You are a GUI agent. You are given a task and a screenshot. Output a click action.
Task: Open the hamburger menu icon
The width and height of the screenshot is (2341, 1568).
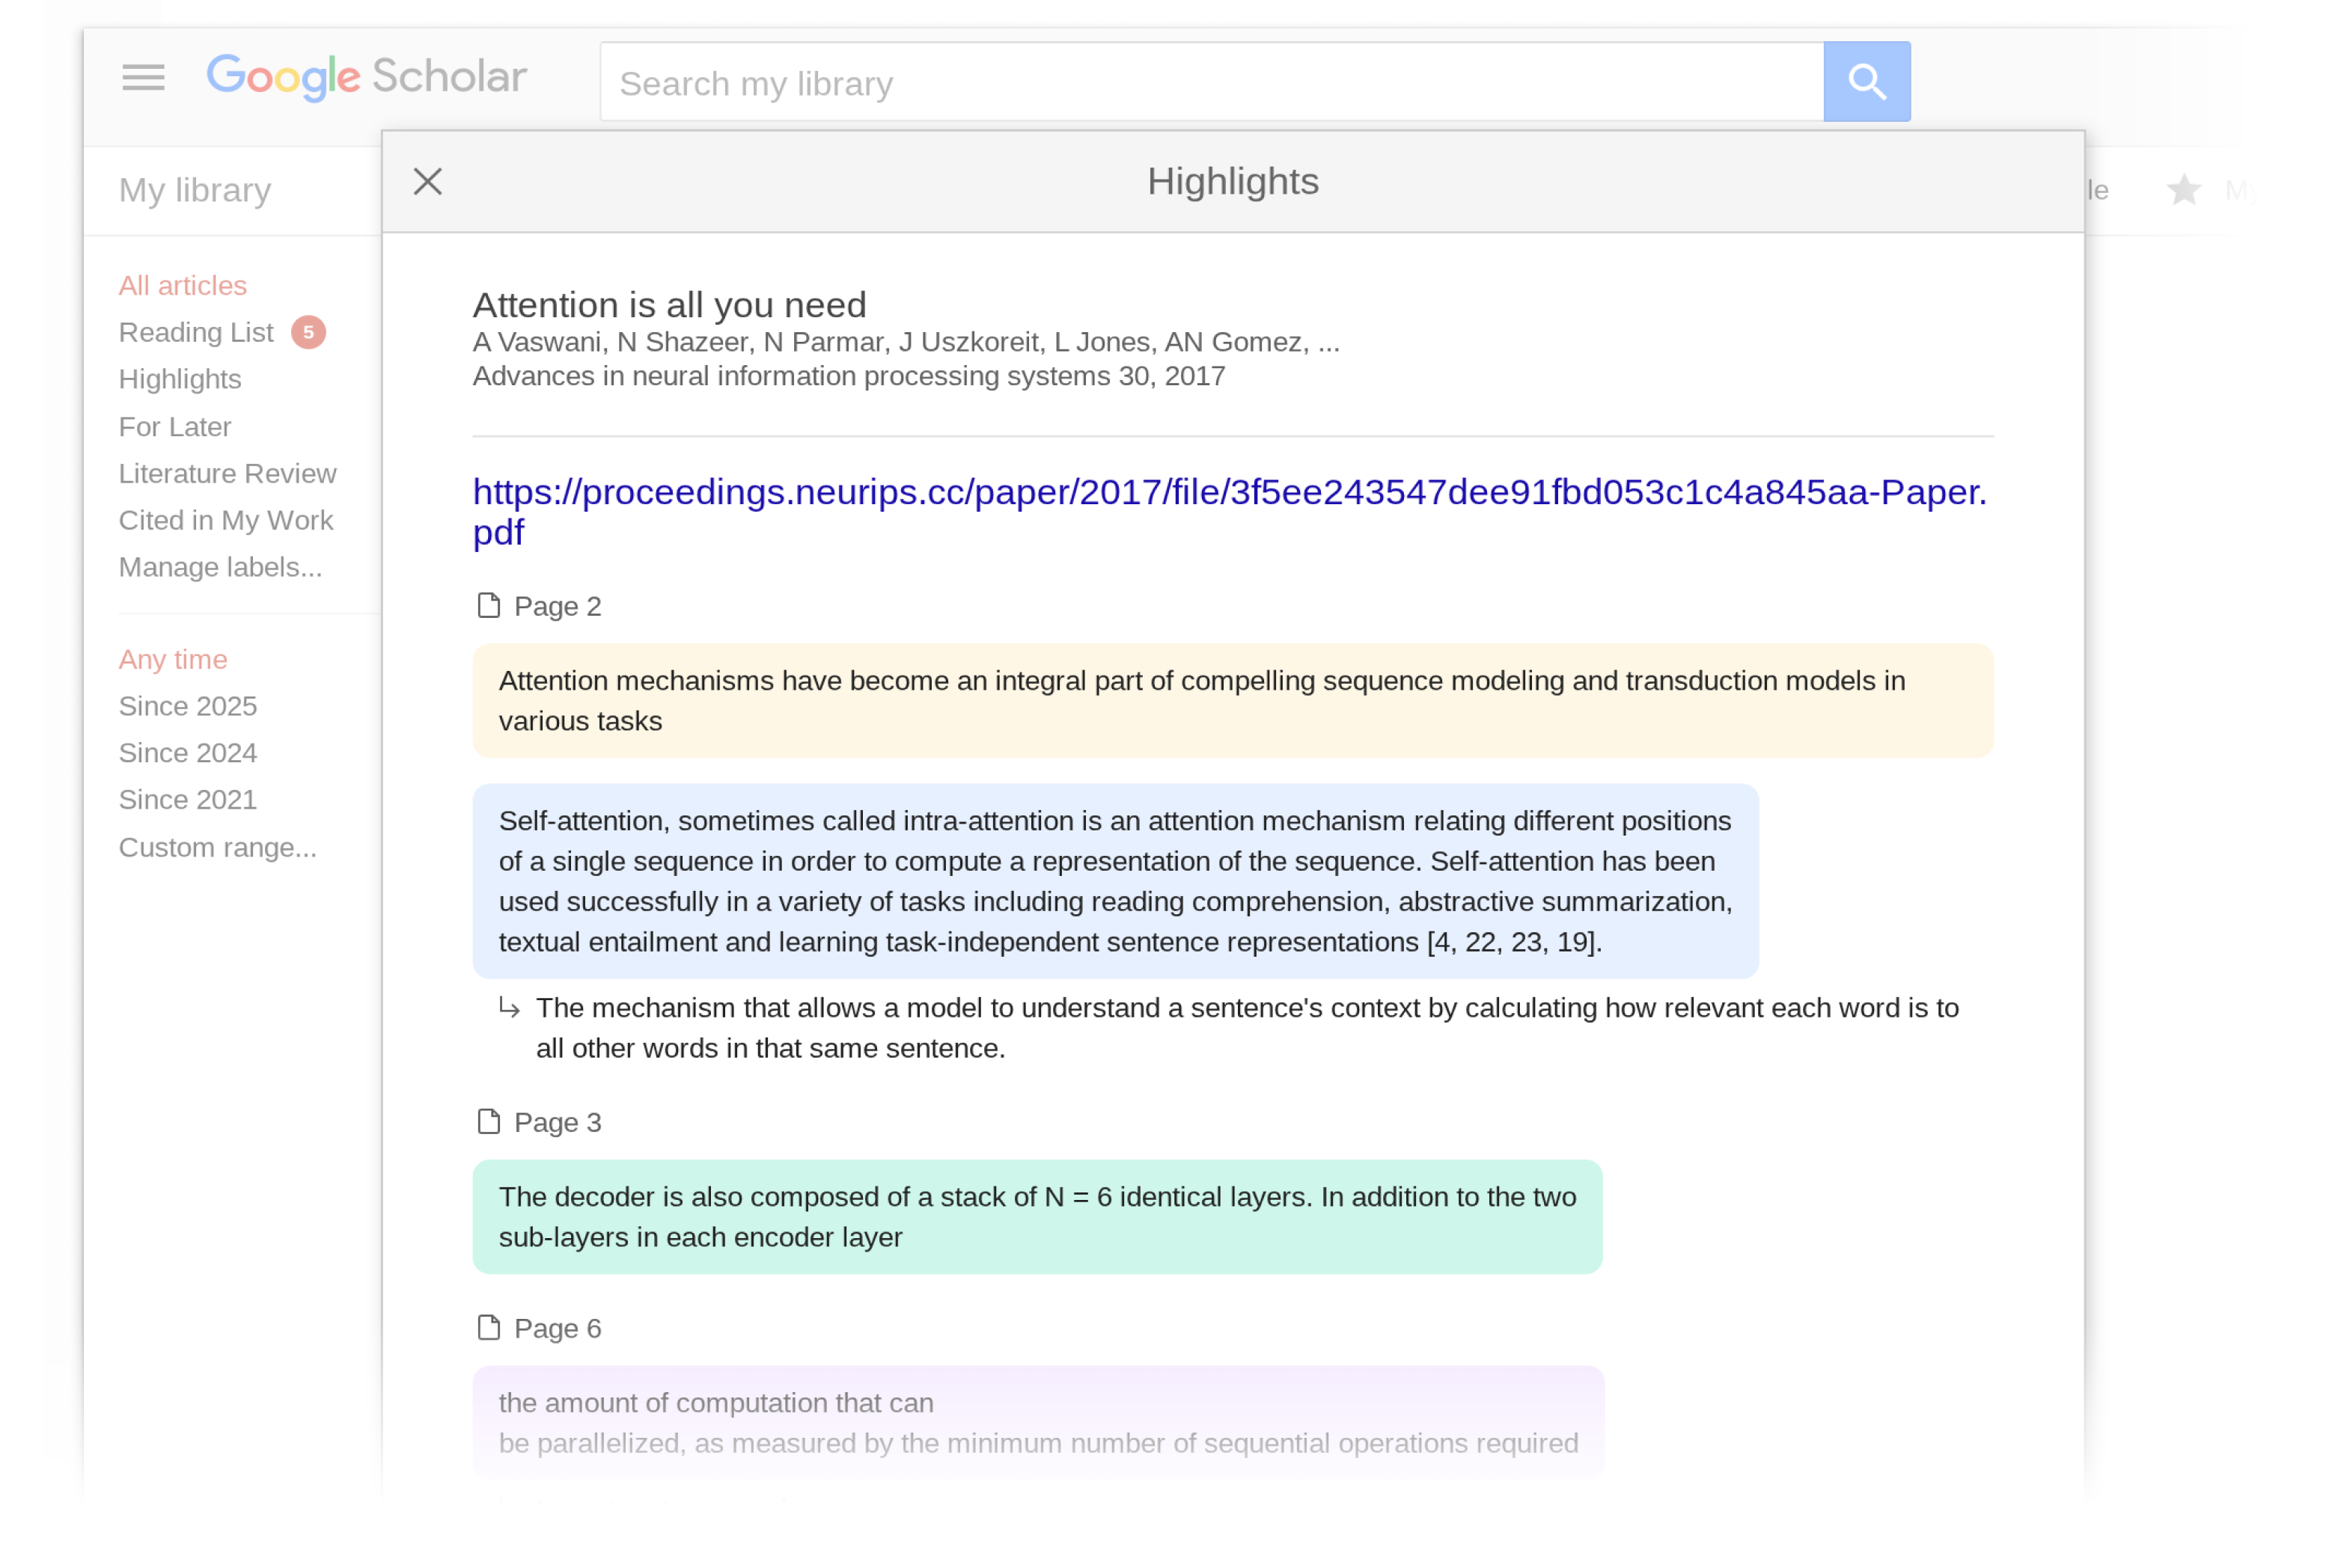[x=143, y=77]
